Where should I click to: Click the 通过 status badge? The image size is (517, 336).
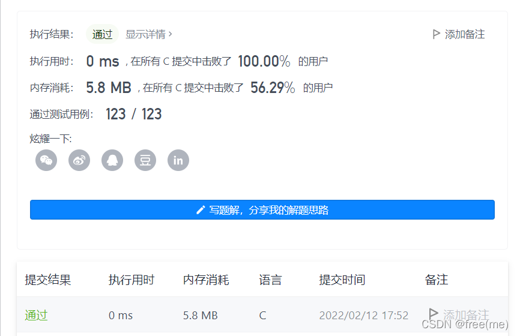(x=102, y=34)
